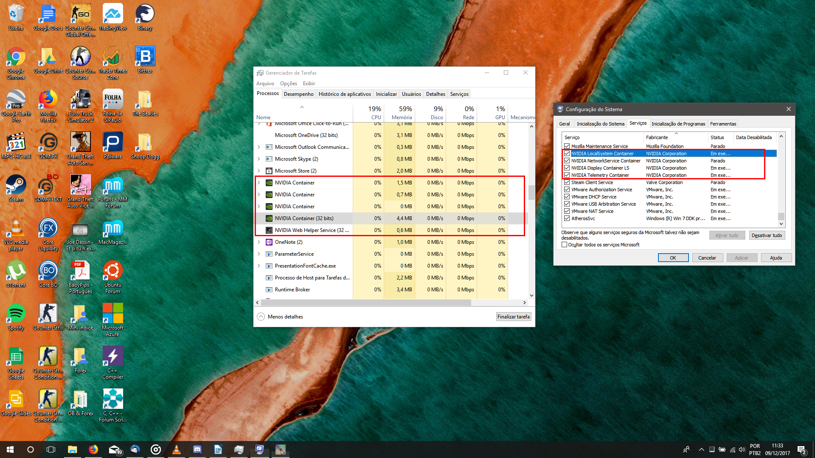Switch to Inicializar tab in Task Manager
Image resolution: width=815 pixels, height=458 pixels.
(386, 94)
